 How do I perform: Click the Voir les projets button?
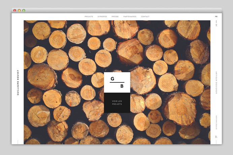[x=117, y=103]
